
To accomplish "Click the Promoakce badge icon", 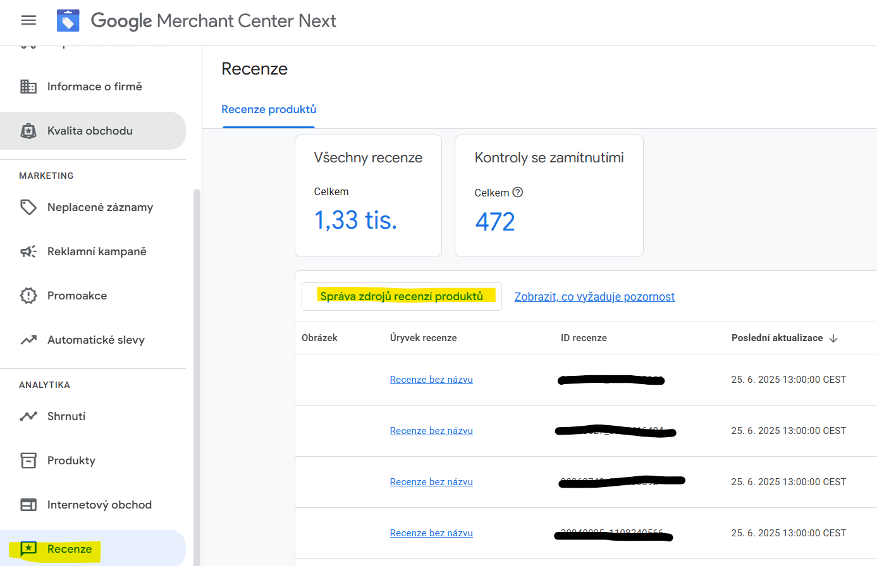I will 28,296.
